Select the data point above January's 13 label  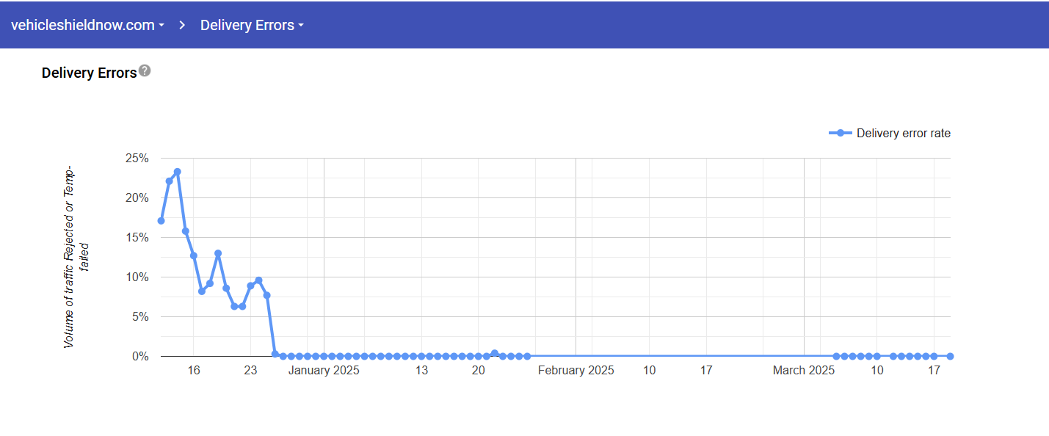coord(421,356)
